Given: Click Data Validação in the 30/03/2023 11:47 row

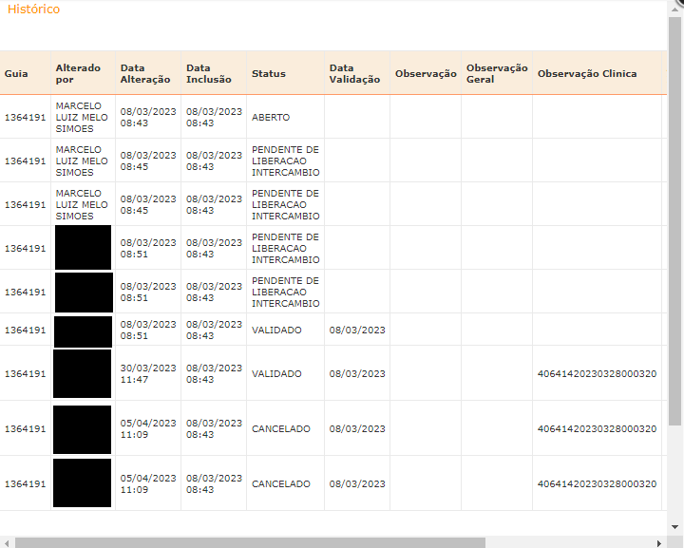Looking at the screenshot, I should 357,373.
